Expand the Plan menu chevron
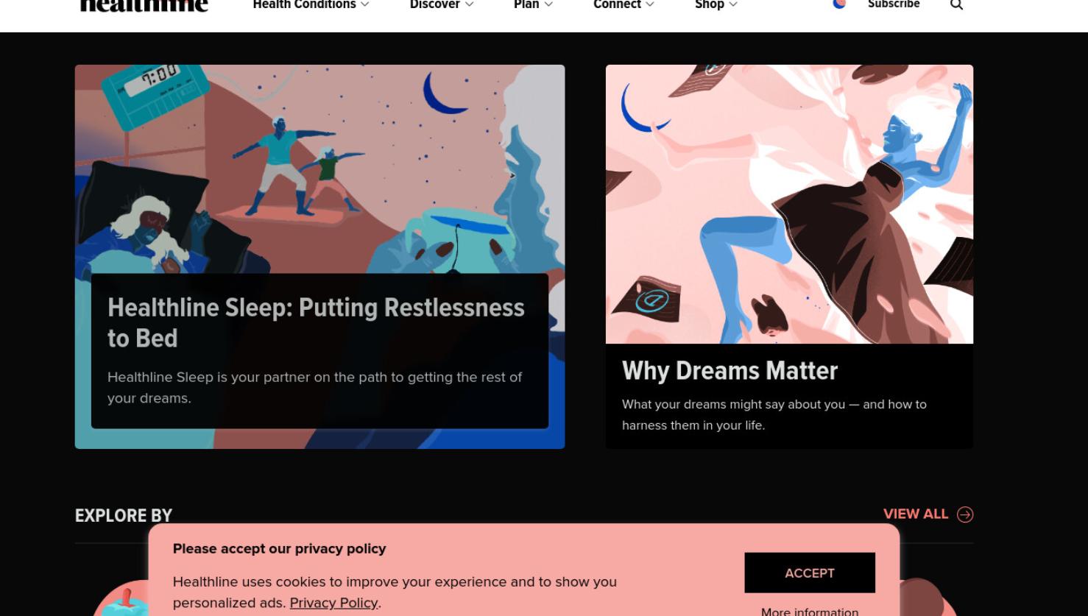The image size is (1088, 616). [548, 4]
